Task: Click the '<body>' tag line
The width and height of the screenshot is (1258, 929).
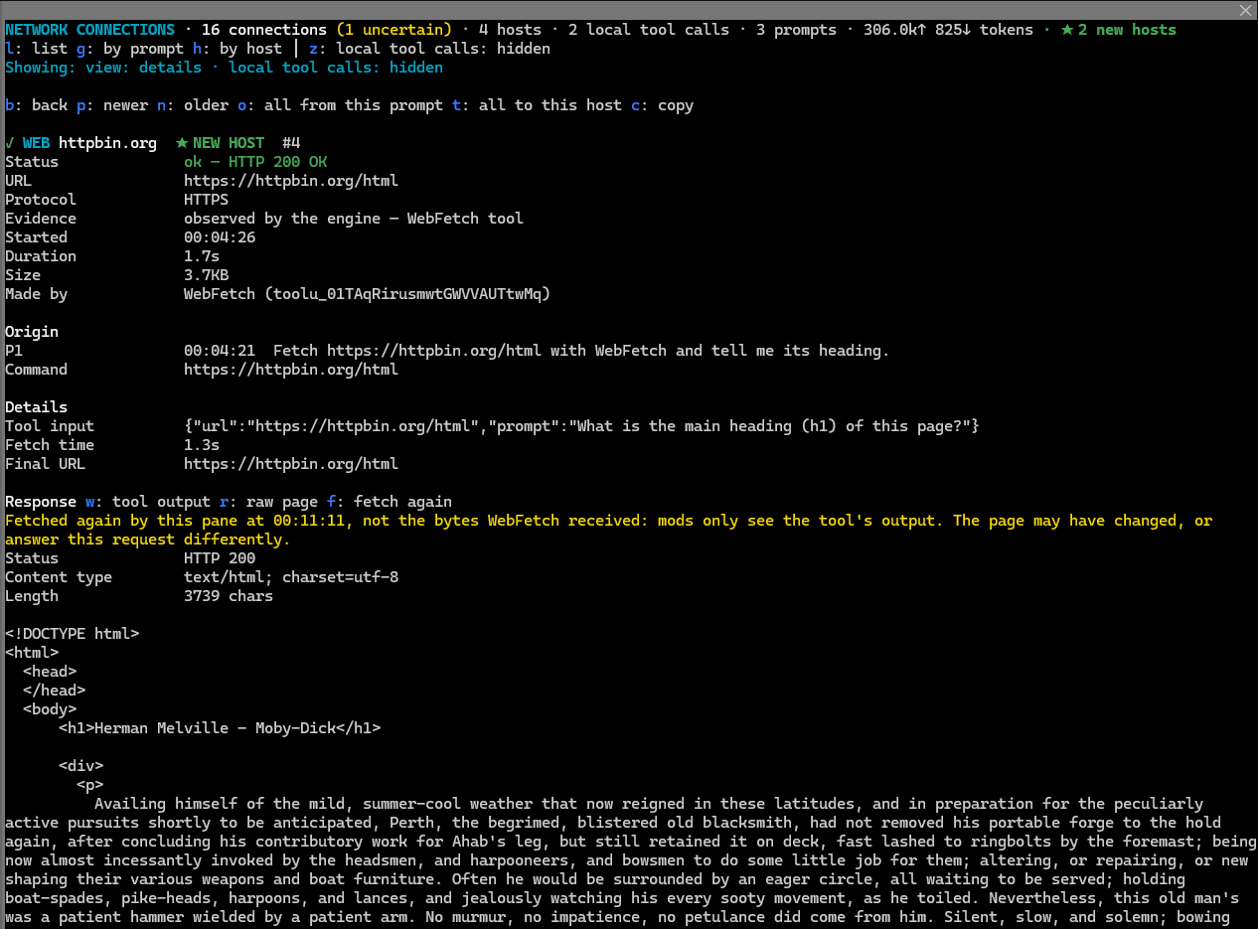Action: (x=50, y=708)
